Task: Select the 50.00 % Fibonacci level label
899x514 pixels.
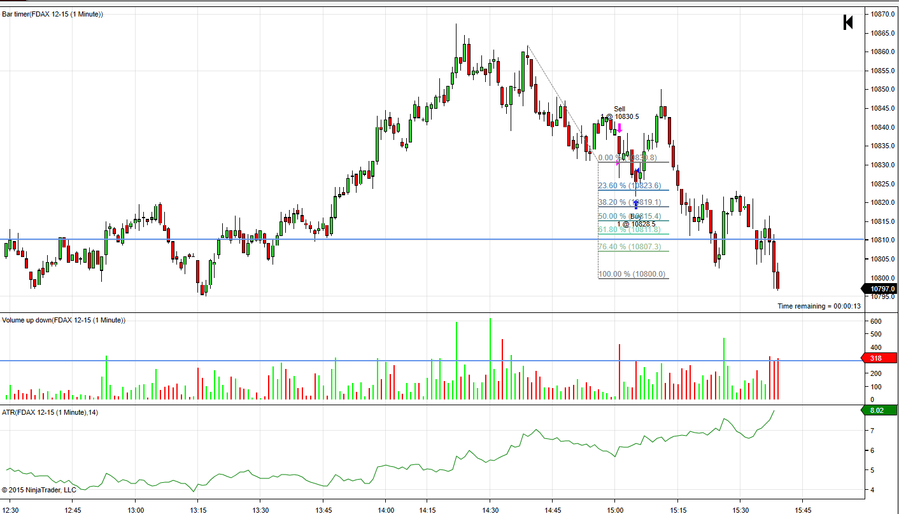Action: tap(629, 216)
